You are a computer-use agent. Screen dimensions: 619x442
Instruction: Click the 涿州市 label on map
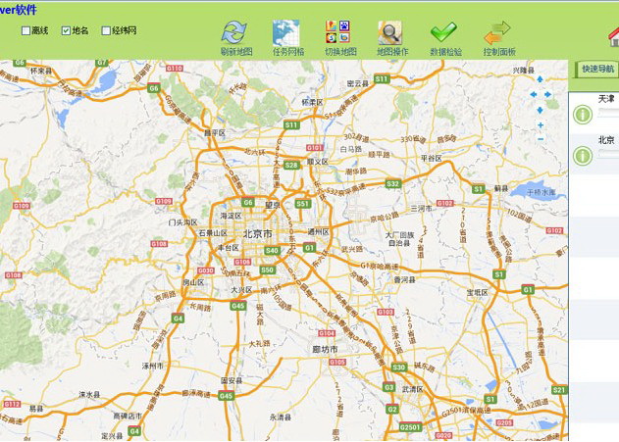click(152, 366)
